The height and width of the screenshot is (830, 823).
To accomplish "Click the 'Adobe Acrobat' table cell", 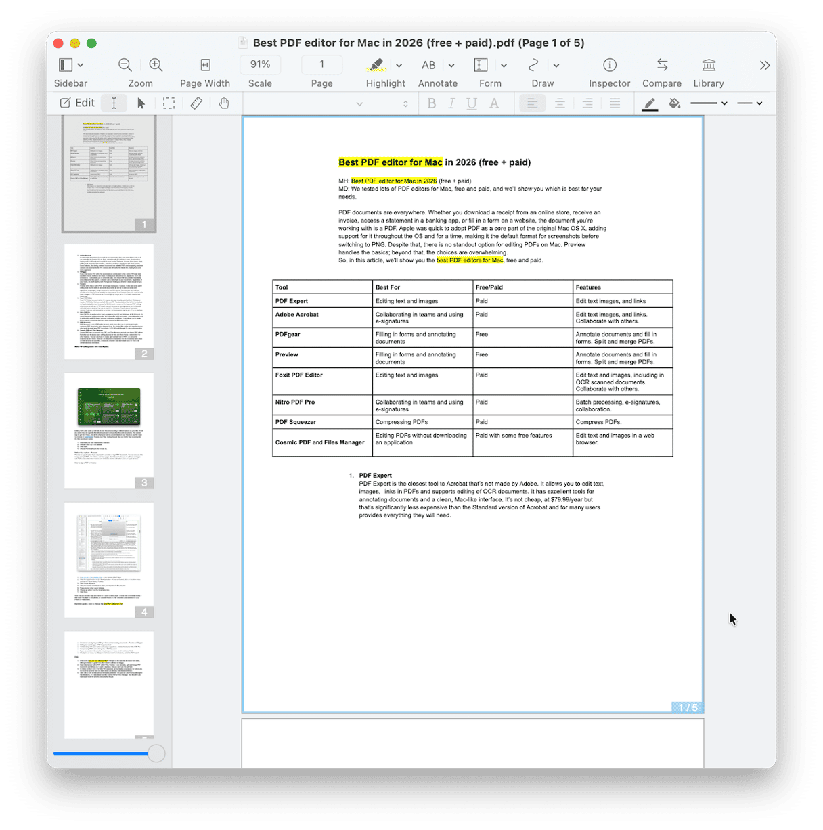I will [322, 318].
